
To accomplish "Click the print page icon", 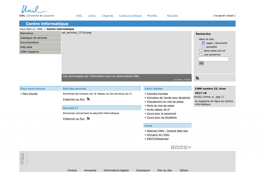I will tap(190, 148).
